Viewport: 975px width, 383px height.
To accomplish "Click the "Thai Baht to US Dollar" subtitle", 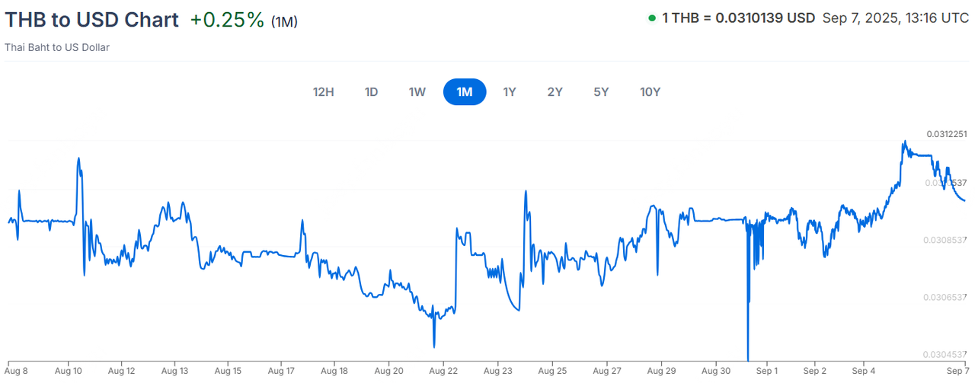I will pyautogui.click(x=57, y=47).
